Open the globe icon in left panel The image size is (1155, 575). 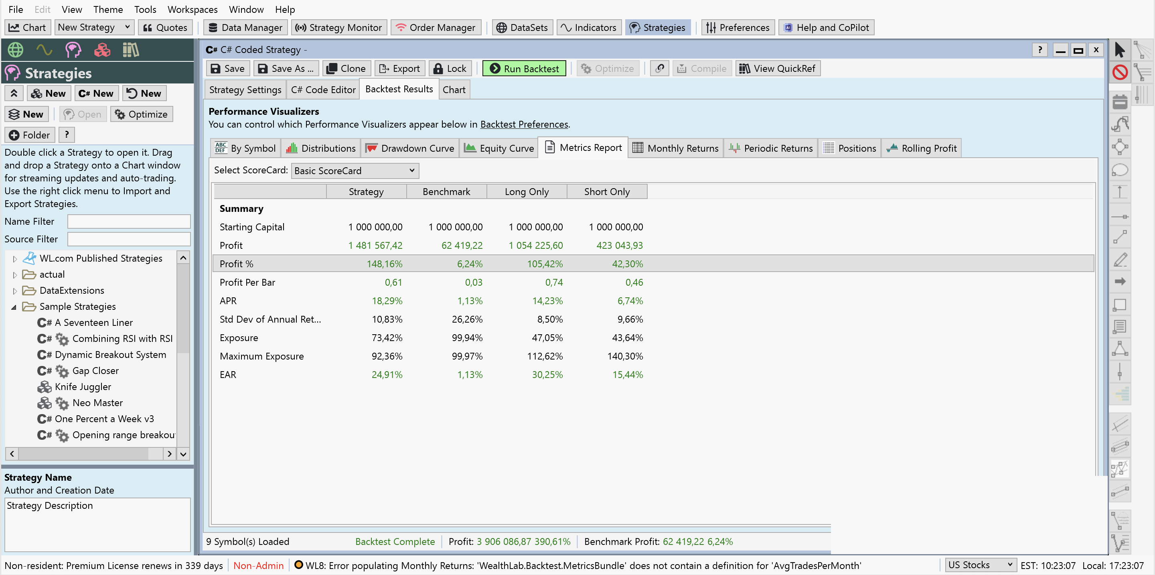[15, 50]
